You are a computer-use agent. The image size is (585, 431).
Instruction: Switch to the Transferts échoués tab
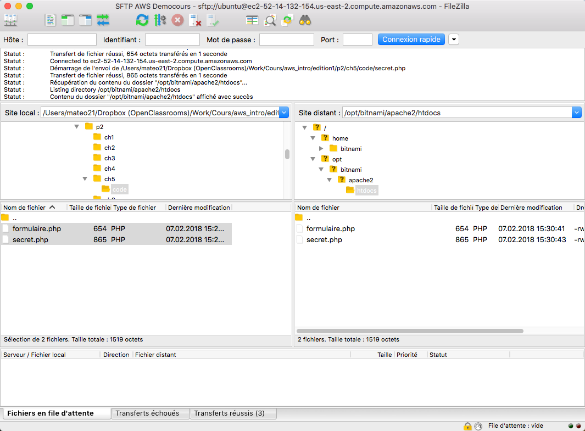pos(147,413)
